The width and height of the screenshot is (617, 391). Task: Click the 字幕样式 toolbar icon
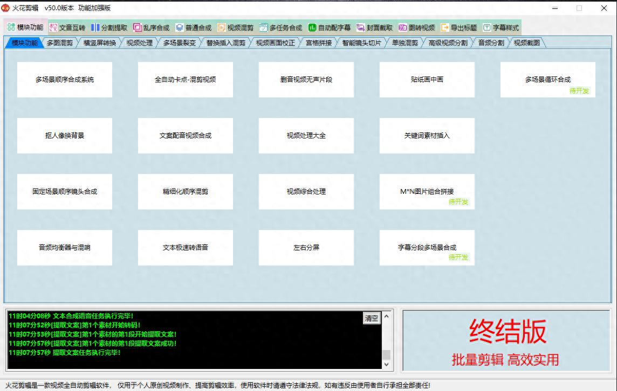(487, 27)
